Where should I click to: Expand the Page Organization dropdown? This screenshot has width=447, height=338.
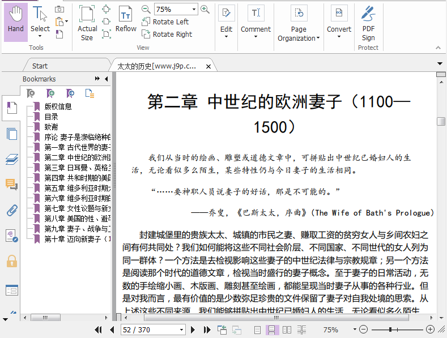(x=299, y=34)
